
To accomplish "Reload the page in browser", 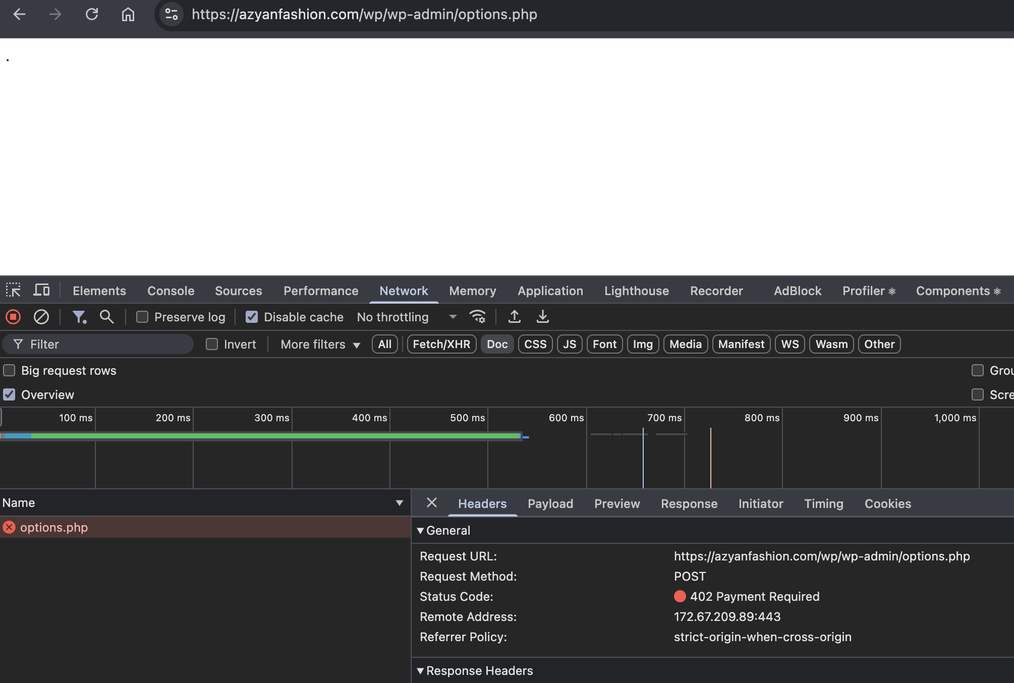I will pyautogui.click(x=92, y=14).
